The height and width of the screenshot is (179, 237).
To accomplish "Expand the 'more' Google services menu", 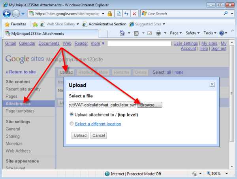I will (98, 44).
